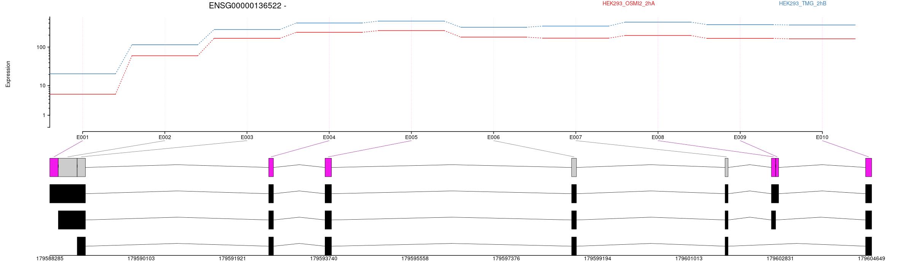
Task: Click the narrow gray E003 exon box in gene model
Action: click(81, 168)
